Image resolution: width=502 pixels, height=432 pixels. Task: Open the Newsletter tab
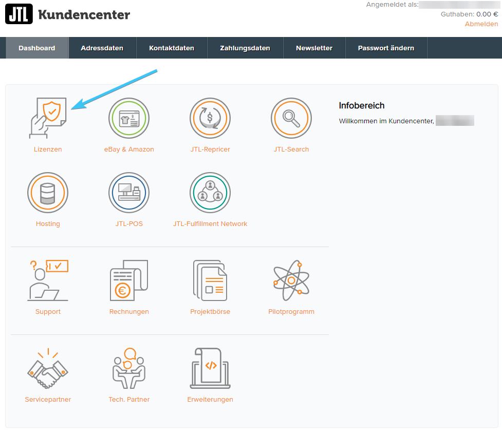[x=314, y=48]
